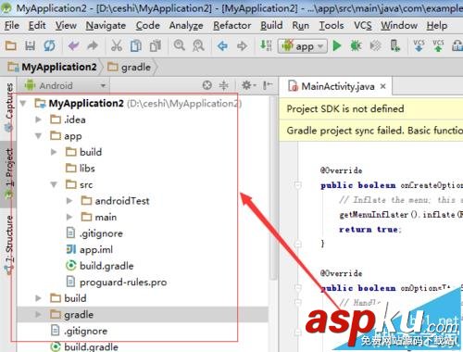
Task: Click the gradle breadcrumb
Action: [x=130, y=67]
